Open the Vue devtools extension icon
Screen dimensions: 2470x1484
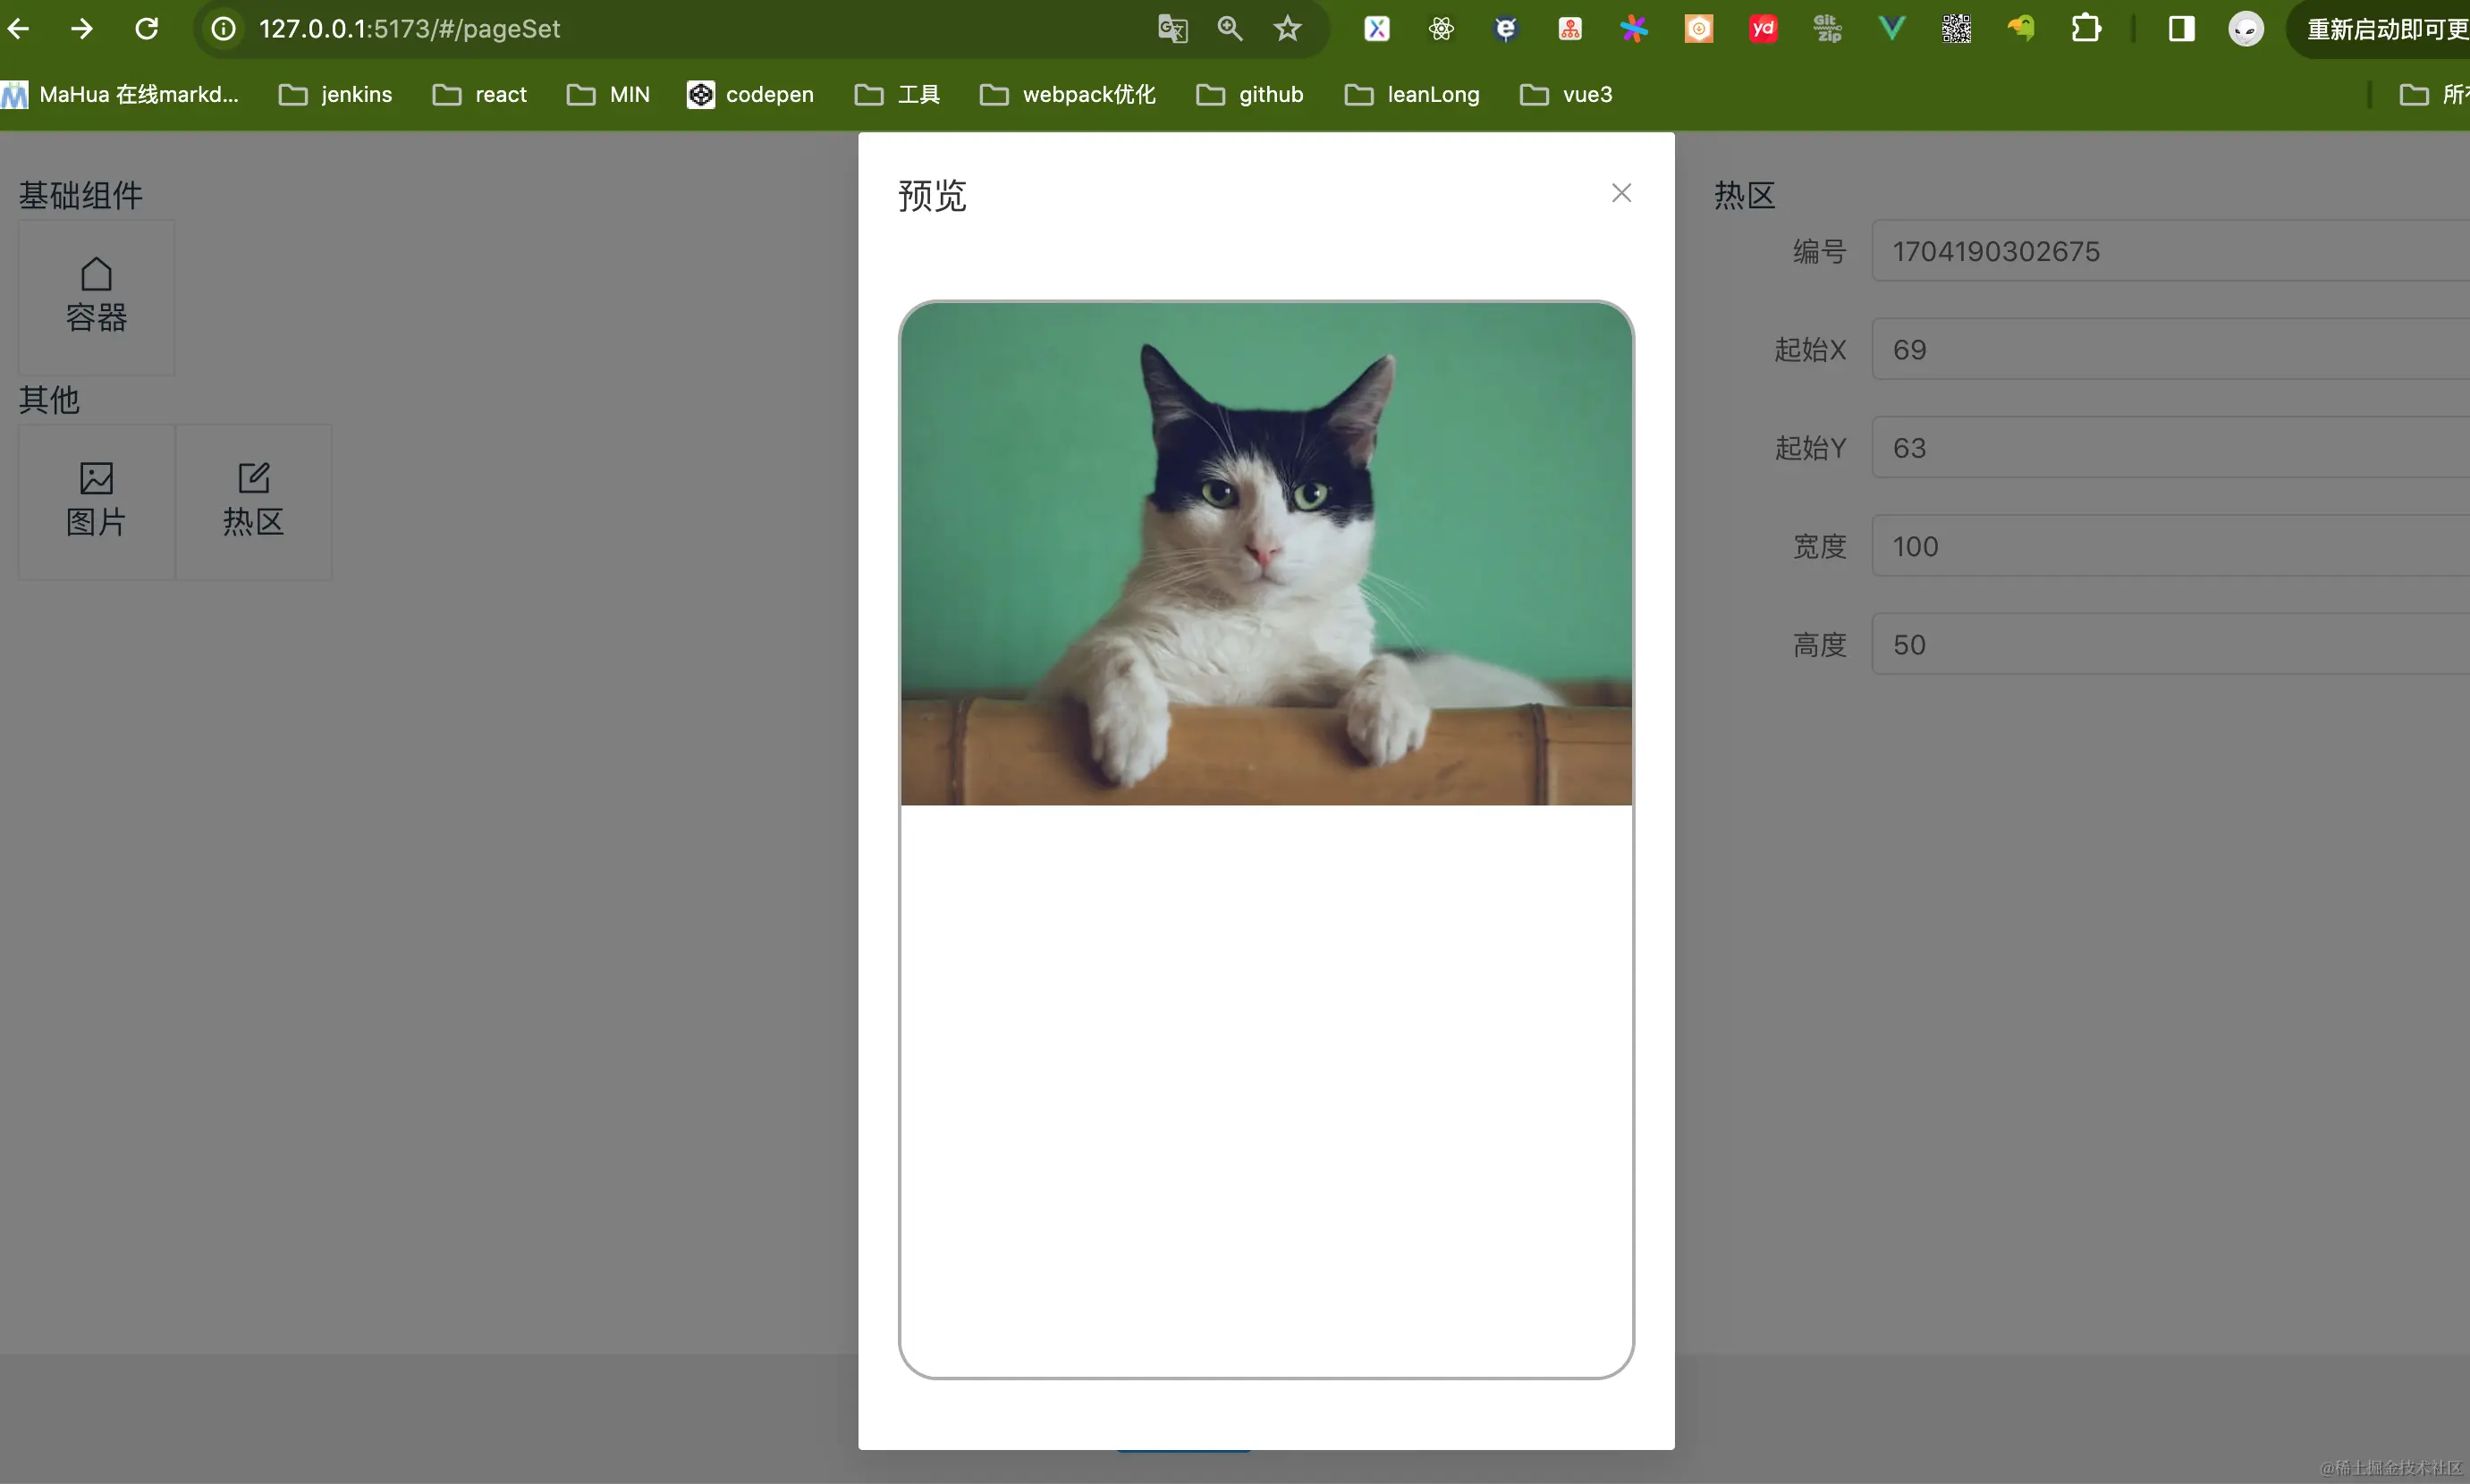(x=1891, y=29)
